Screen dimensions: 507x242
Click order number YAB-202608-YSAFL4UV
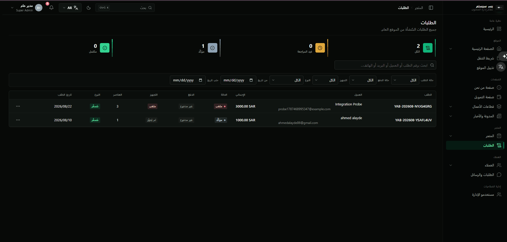pyautogui.click(x=413, y=120)
